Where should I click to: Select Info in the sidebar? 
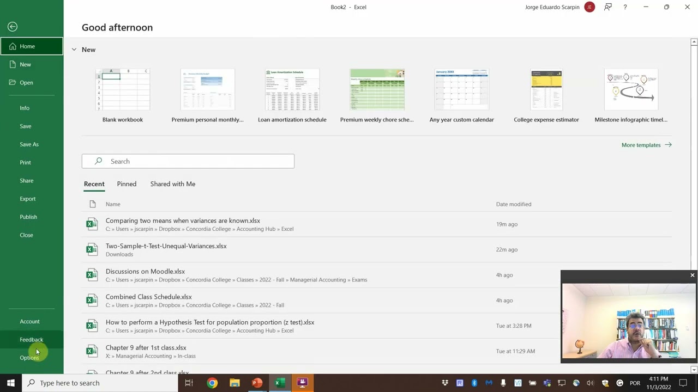(x=32, y=108)
